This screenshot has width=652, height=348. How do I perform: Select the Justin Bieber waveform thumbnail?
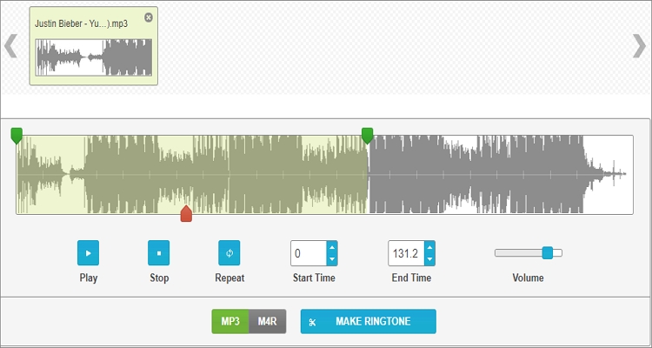pyautogui.click(x=94, y=57)
